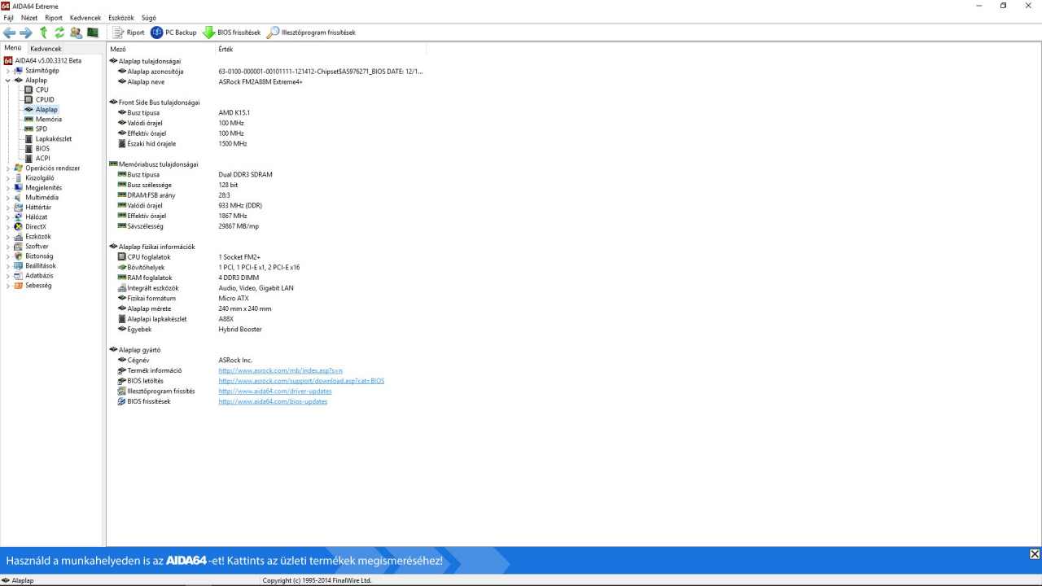Open the Eszközök menu in menu bar

pos(121,17)
